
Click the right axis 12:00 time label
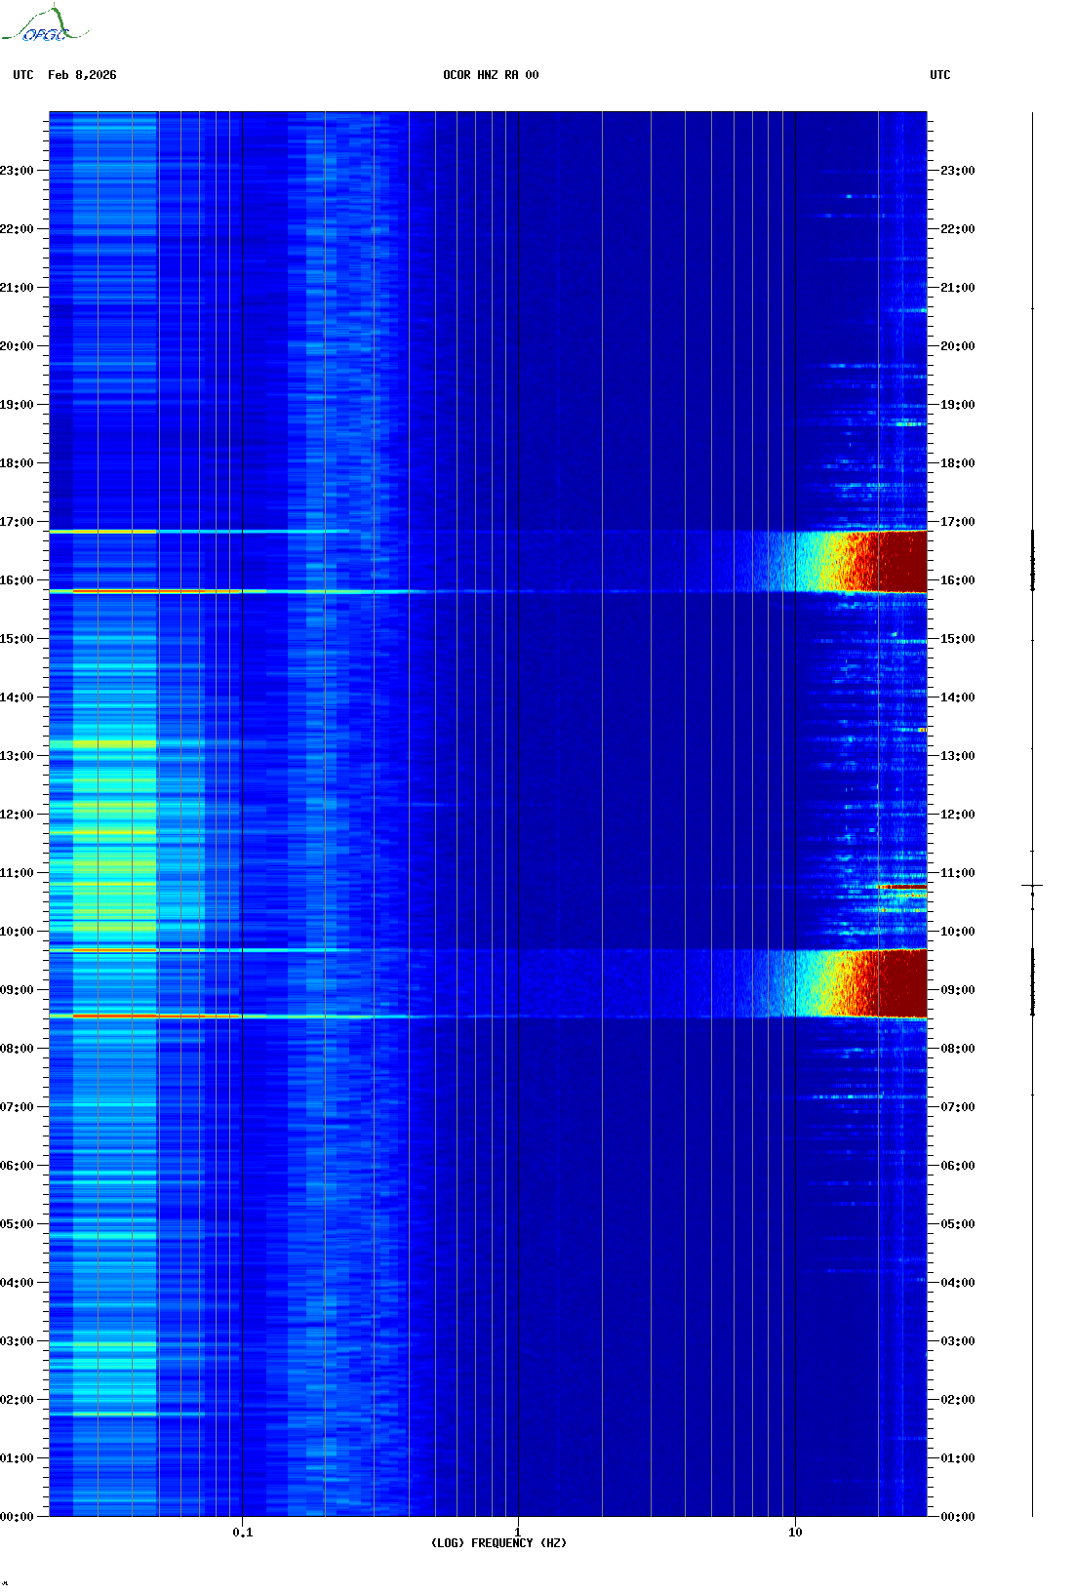click(x=958, y=815)
